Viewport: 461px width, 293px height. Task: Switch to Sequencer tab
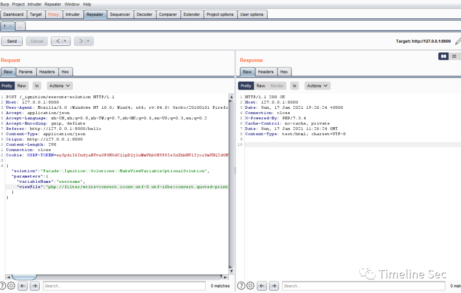(120, 15)
